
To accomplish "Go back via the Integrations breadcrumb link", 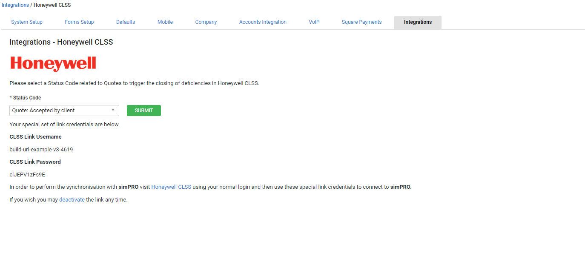I will pos(15,5).
